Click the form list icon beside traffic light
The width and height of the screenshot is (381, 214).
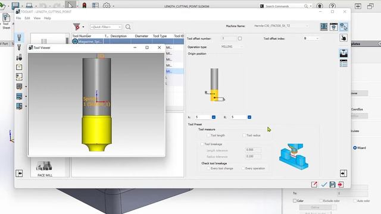pos(95,5)
